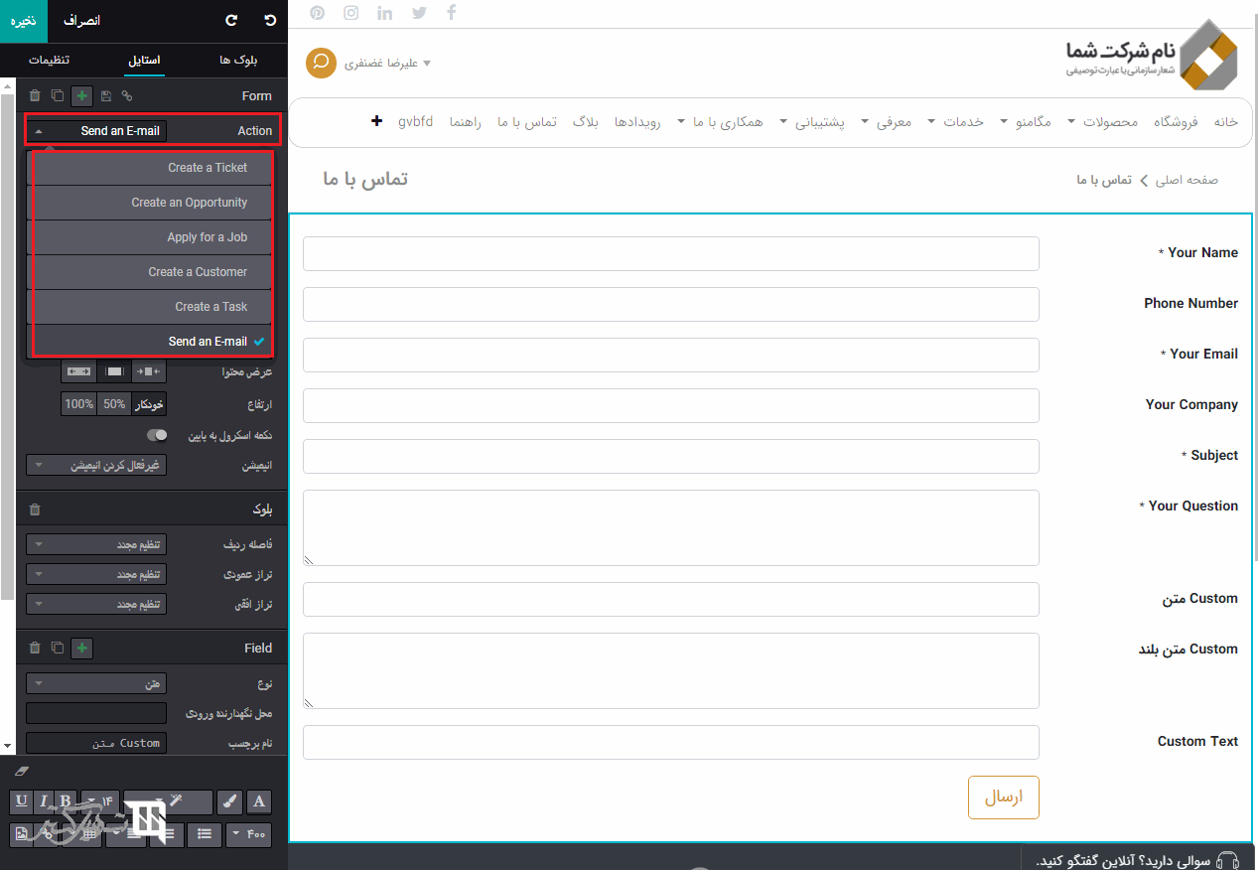This screenshot has width=1258, height=870.
Task: Go to صفحه اصلی breadcrumb link
Action: (1187, 180)
